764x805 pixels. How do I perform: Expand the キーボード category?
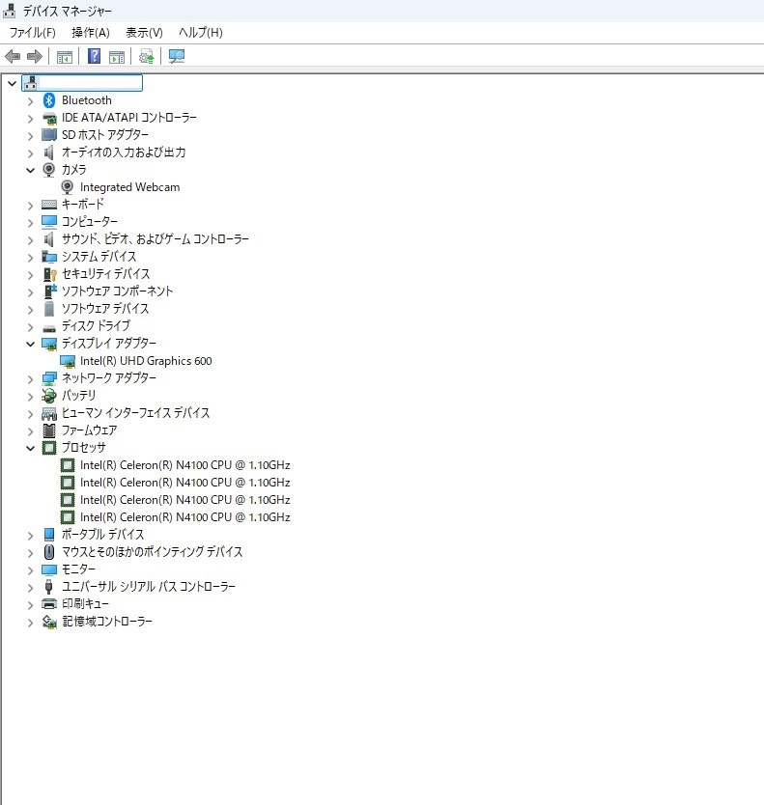click(30, 206)
